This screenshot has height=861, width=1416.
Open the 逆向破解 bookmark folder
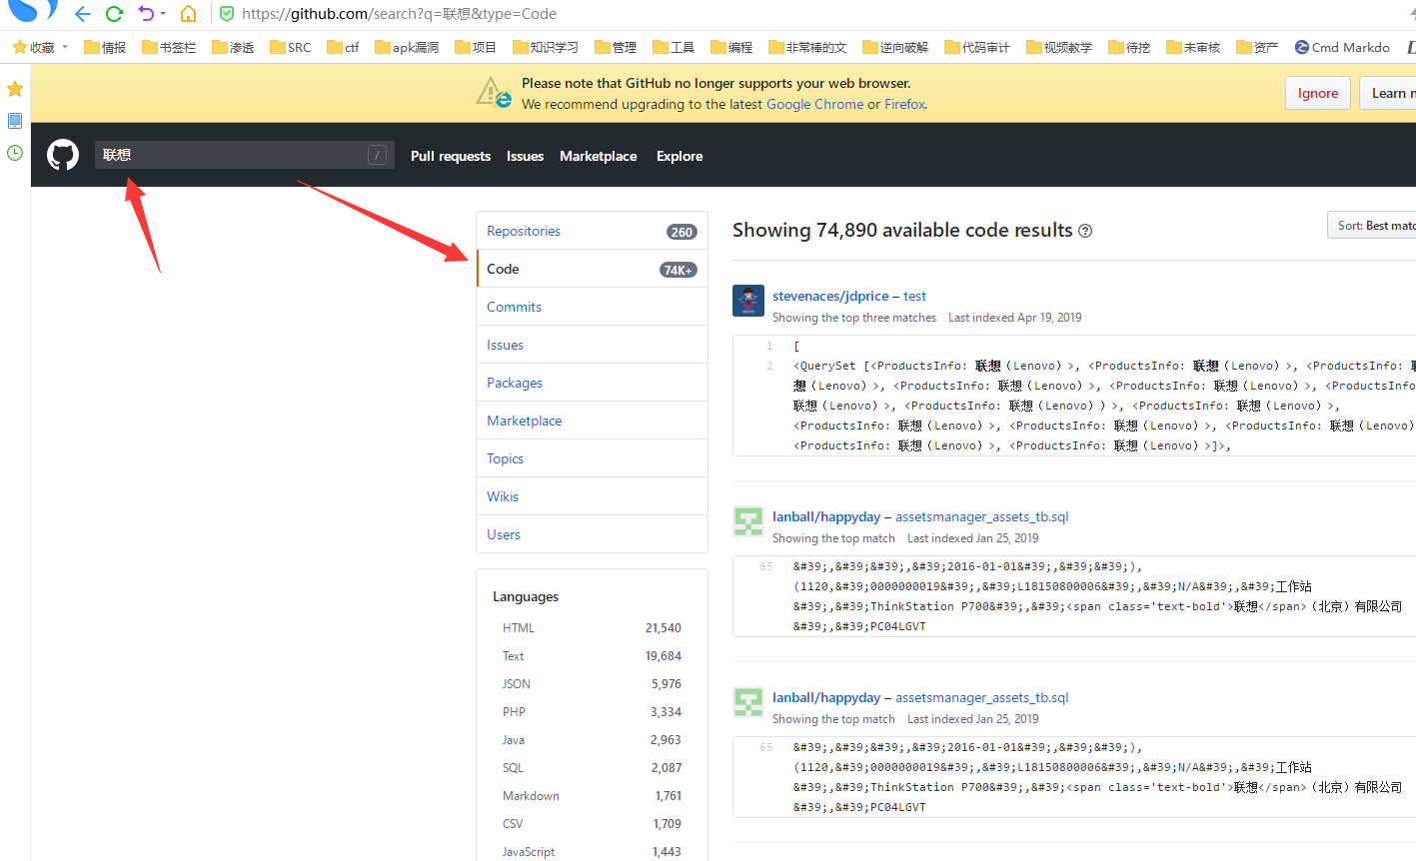895,47
